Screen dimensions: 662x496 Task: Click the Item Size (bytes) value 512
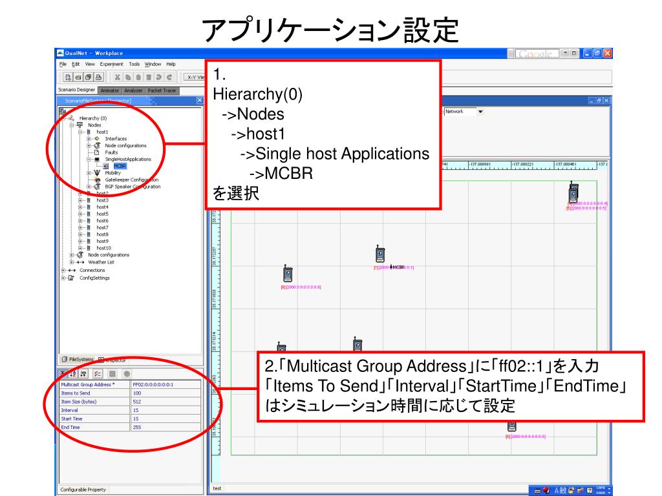(165, 402)
